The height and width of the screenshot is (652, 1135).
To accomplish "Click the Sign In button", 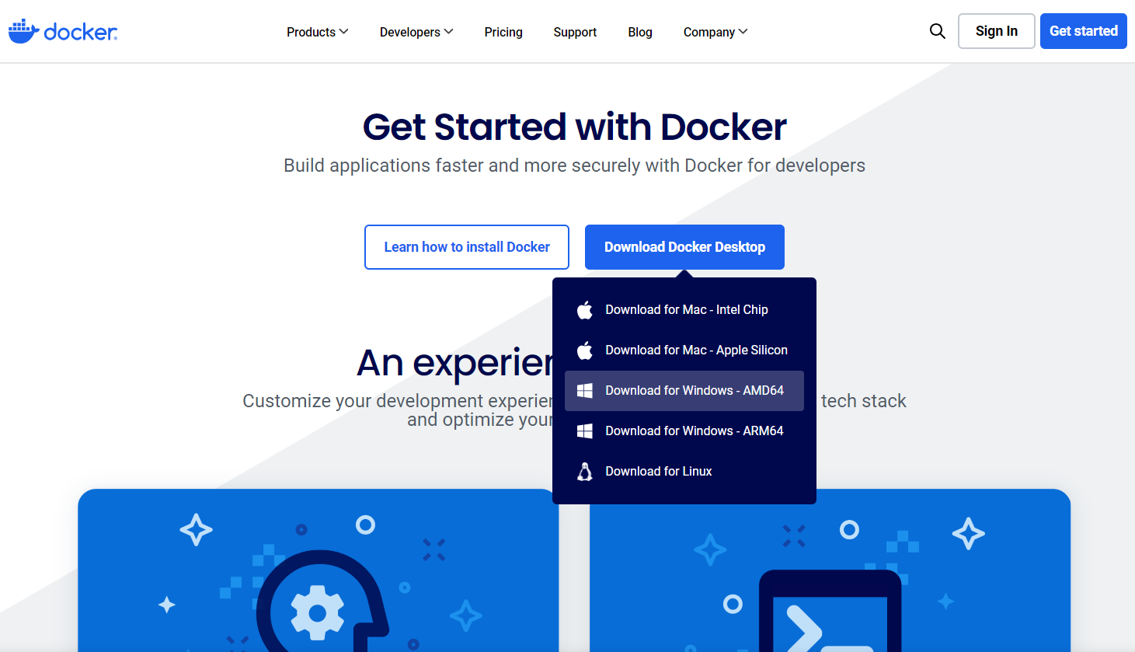I will pos(997,31).
